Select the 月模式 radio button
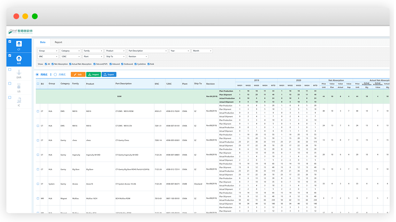The image size is (396, 222). pos(55,75)
